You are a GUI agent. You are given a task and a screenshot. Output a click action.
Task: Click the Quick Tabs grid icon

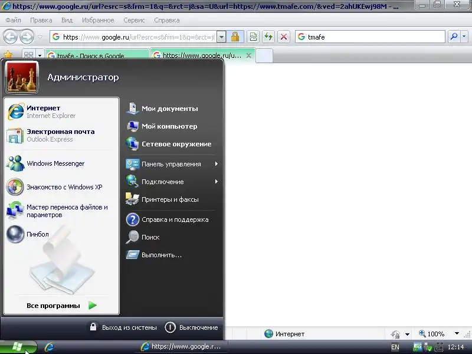tap(28, 55)
